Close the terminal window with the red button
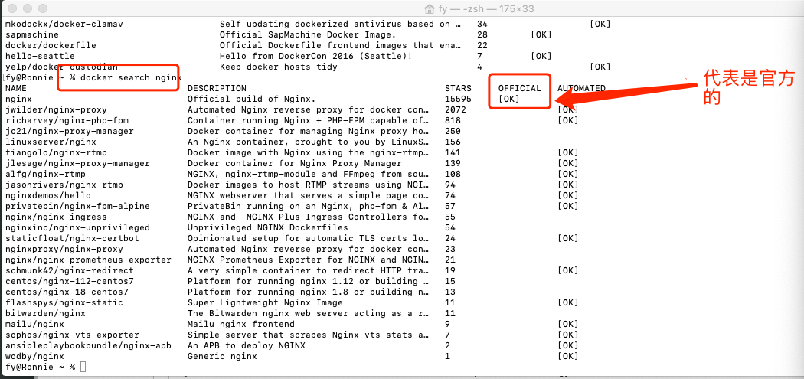 (x=14, y=8)
